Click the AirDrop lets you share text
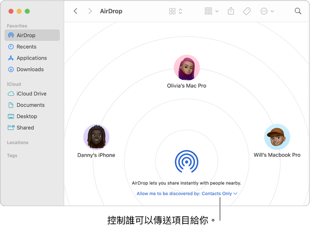 tap(187, 183)
